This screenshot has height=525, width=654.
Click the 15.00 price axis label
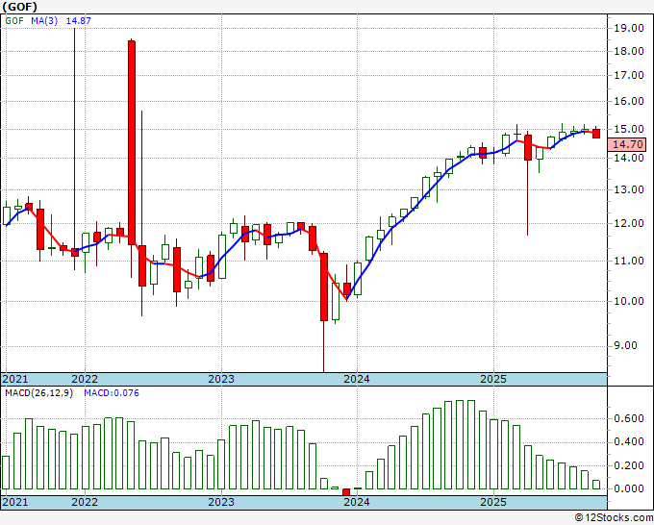pyautogui.click(x=629, y=129)
